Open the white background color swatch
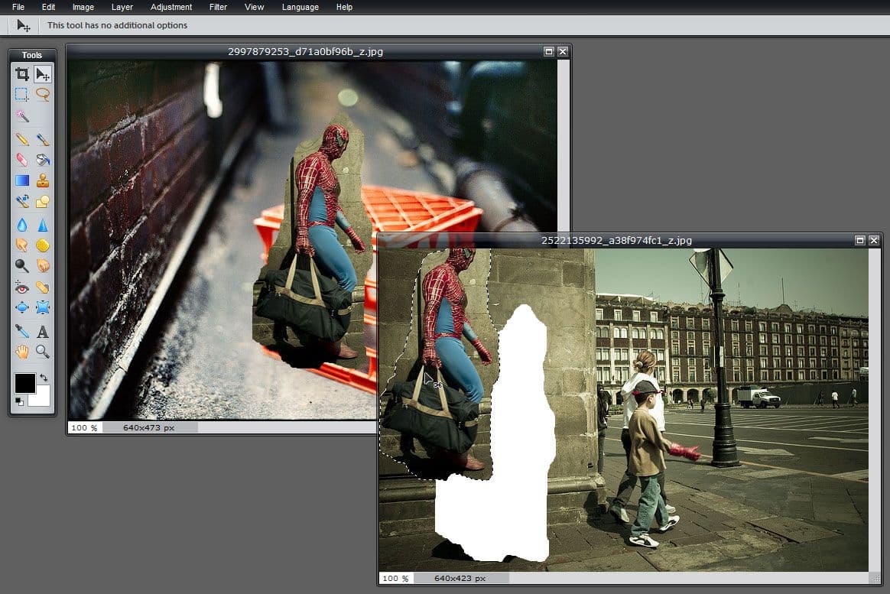The width and height of the screenshot is (890, 594). click(x=42, y=399)
